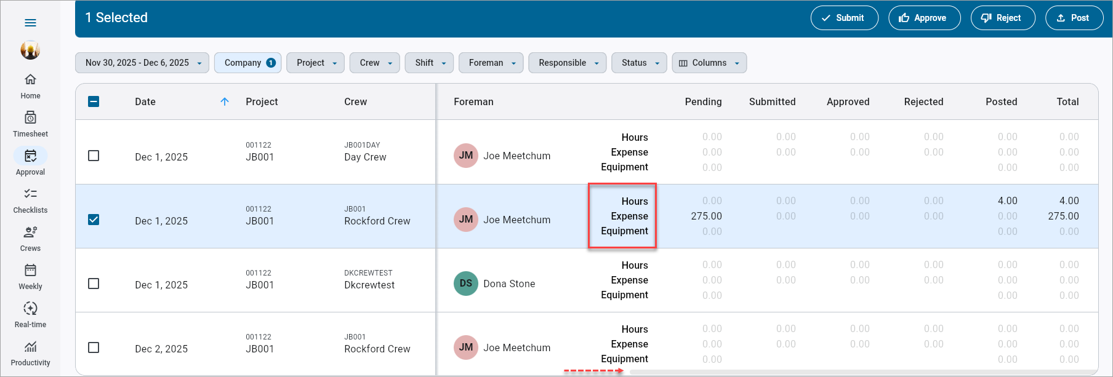Click the user profile avatar

(x=30, y=50)
